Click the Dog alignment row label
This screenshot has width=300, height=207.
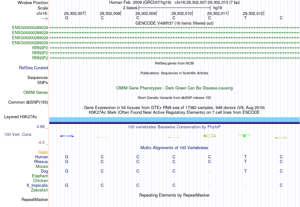click(x=44, y=171)
